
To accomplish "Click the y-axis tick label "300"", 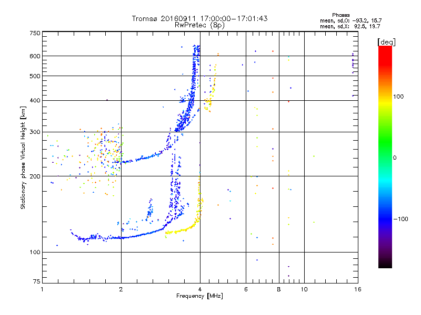I will point(35,132).
